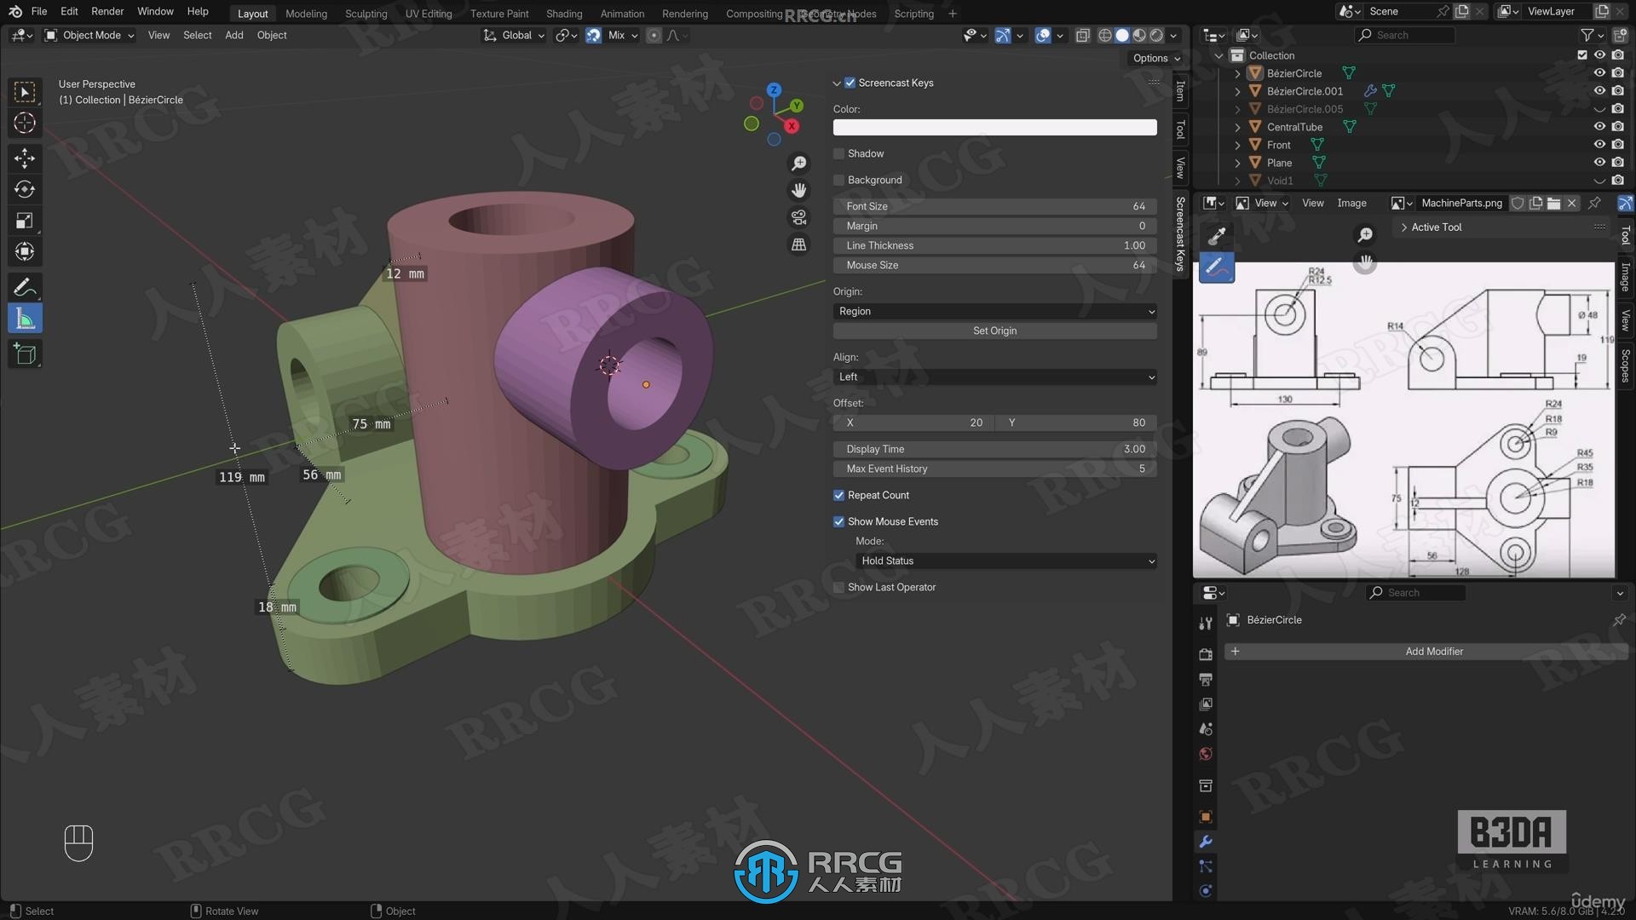Open the Object Mode dropdown
This screenshot has height=920, width=1636.
[89, 35]
